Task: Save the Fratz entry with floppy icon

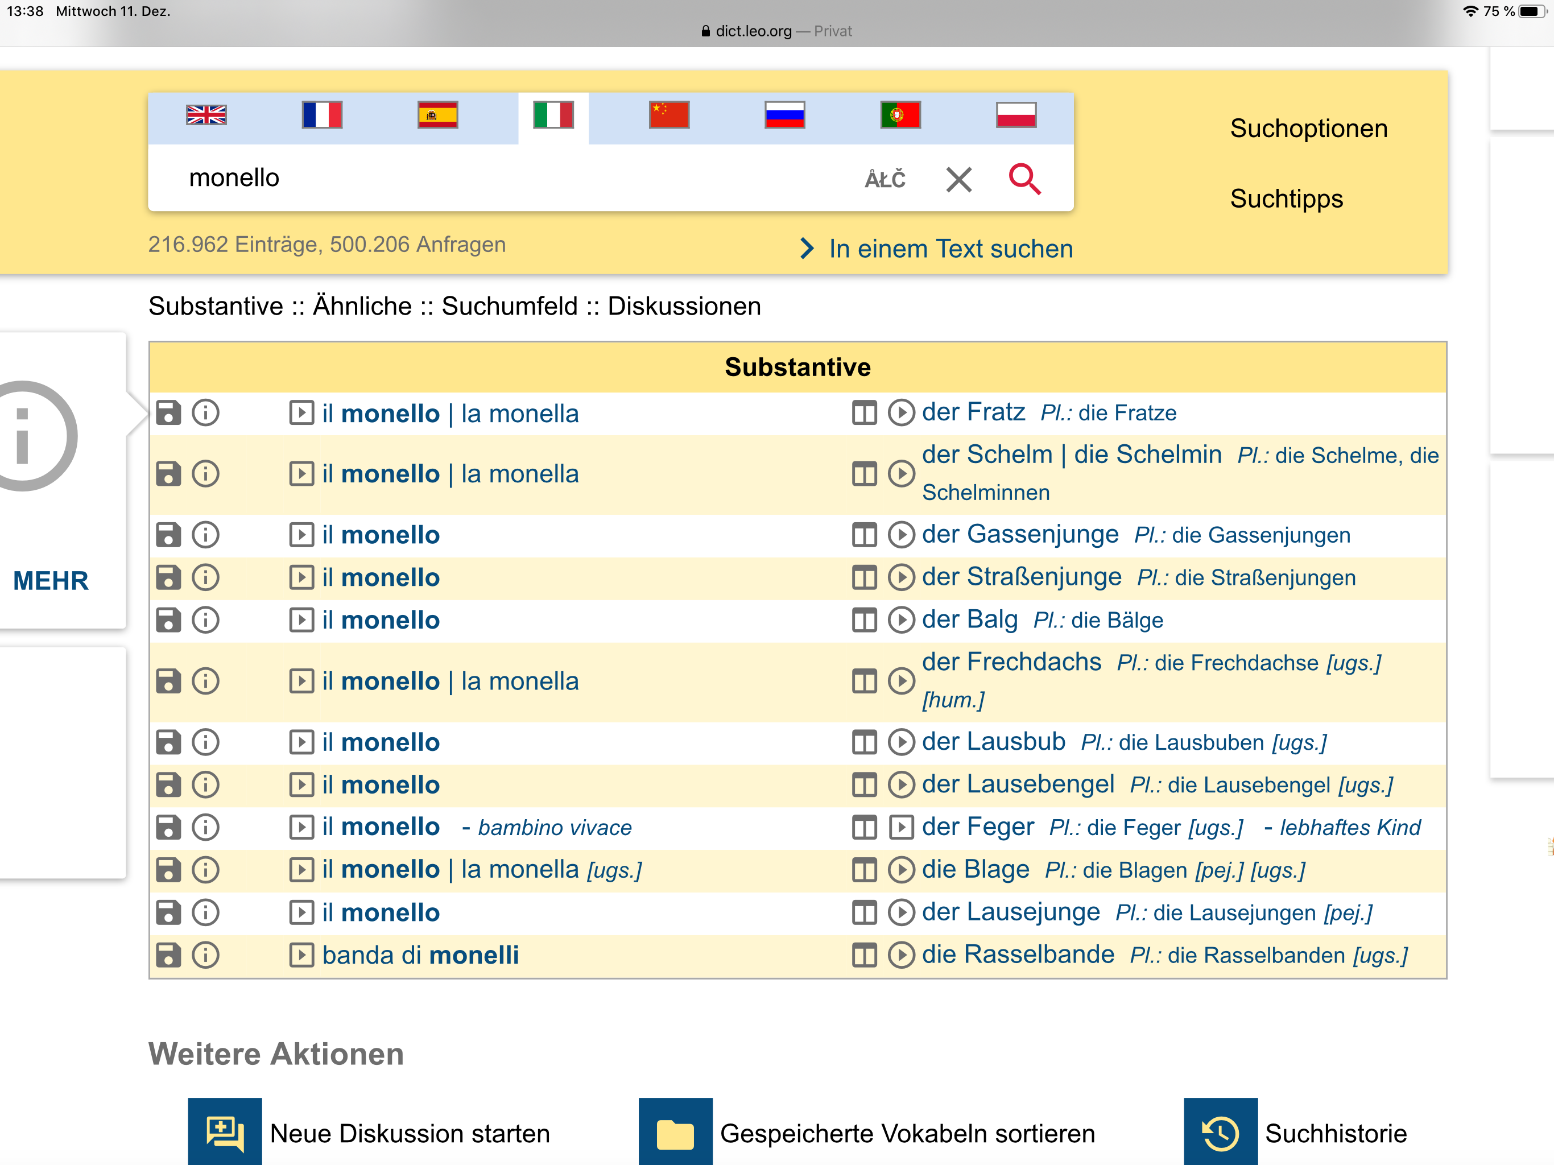Action: pyautogui.click(x=168, y=413)
